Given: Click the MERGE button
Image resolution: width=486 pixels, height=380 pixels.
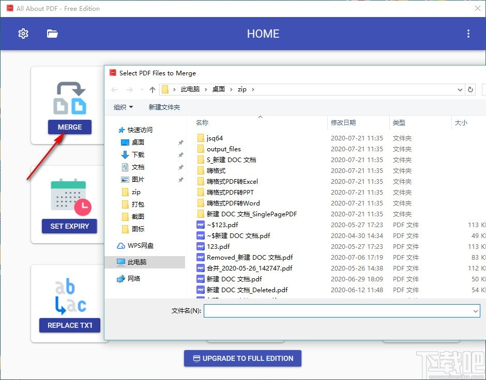Looking at the screenshot, I should tap(69, 127).
